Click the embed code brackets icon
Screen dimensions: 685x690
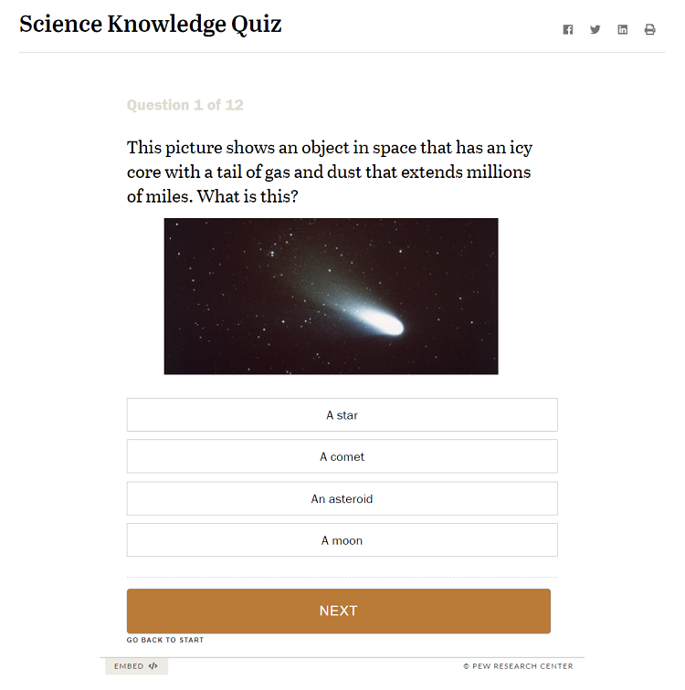tap(153, 666)
